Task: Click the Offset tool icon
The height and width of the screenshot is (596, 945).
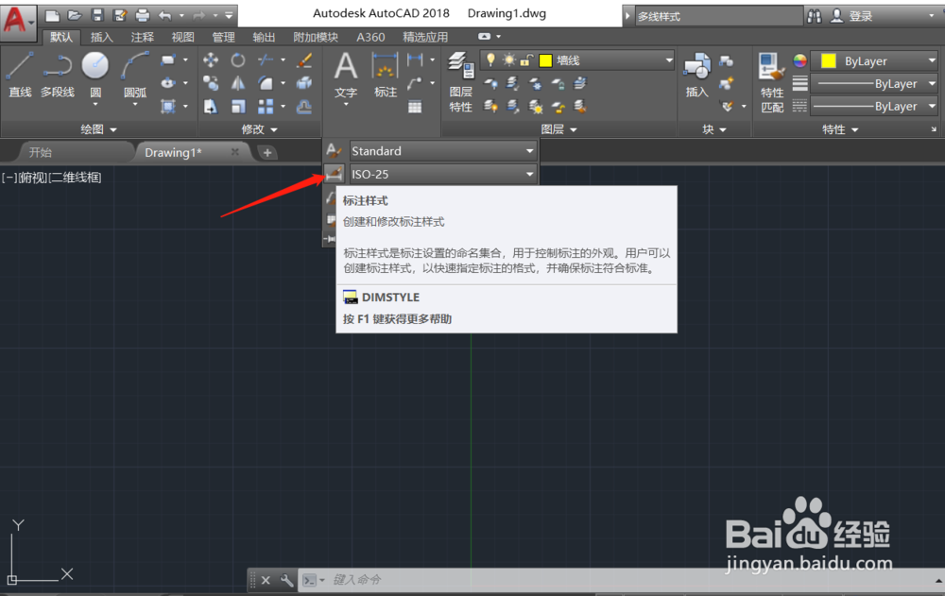Action: coord(304,107)
